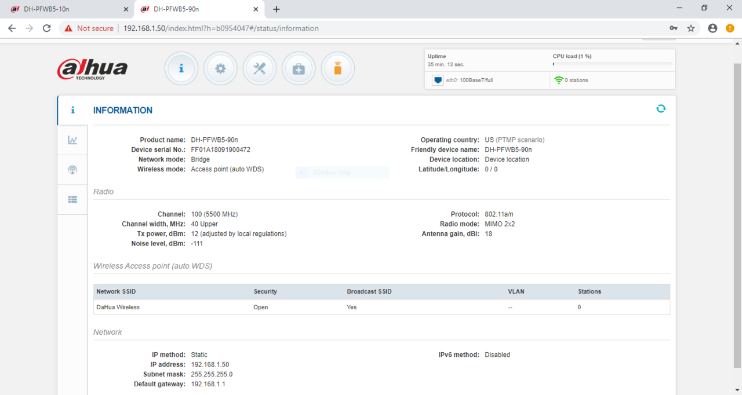Open the Services briefcase round icon
742x395 pixels.
[x=299, y=68]
